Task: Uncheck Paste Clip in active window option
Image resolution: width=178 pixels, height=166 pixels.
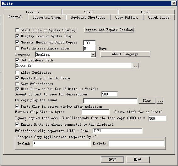Action: (17, 107)
